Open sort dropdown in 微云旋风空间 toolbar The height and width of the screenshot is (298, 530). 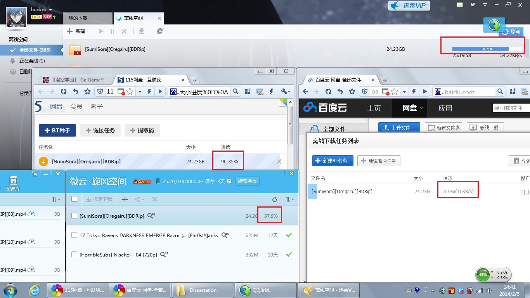pyautogui.click(x=289, y=199)
